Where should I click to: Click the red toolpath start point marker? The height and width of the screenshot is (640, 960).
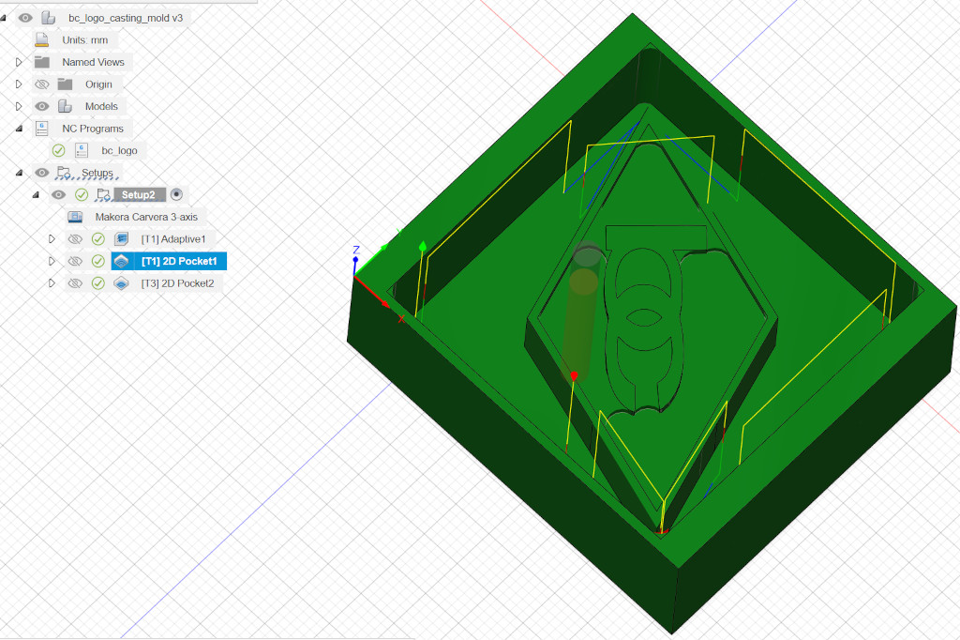click(x=574, y=375)
